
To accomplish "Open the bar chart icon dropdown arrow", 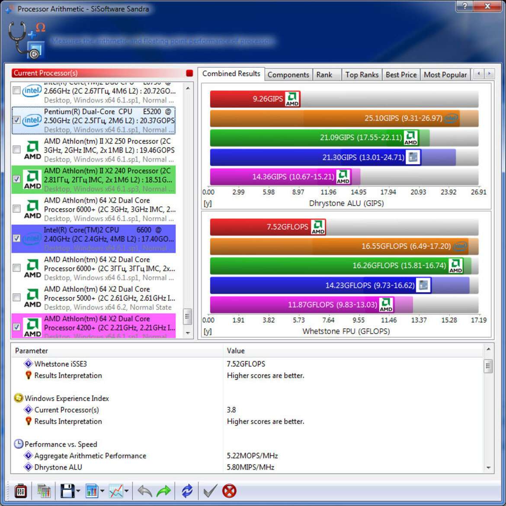I will 102,491.
